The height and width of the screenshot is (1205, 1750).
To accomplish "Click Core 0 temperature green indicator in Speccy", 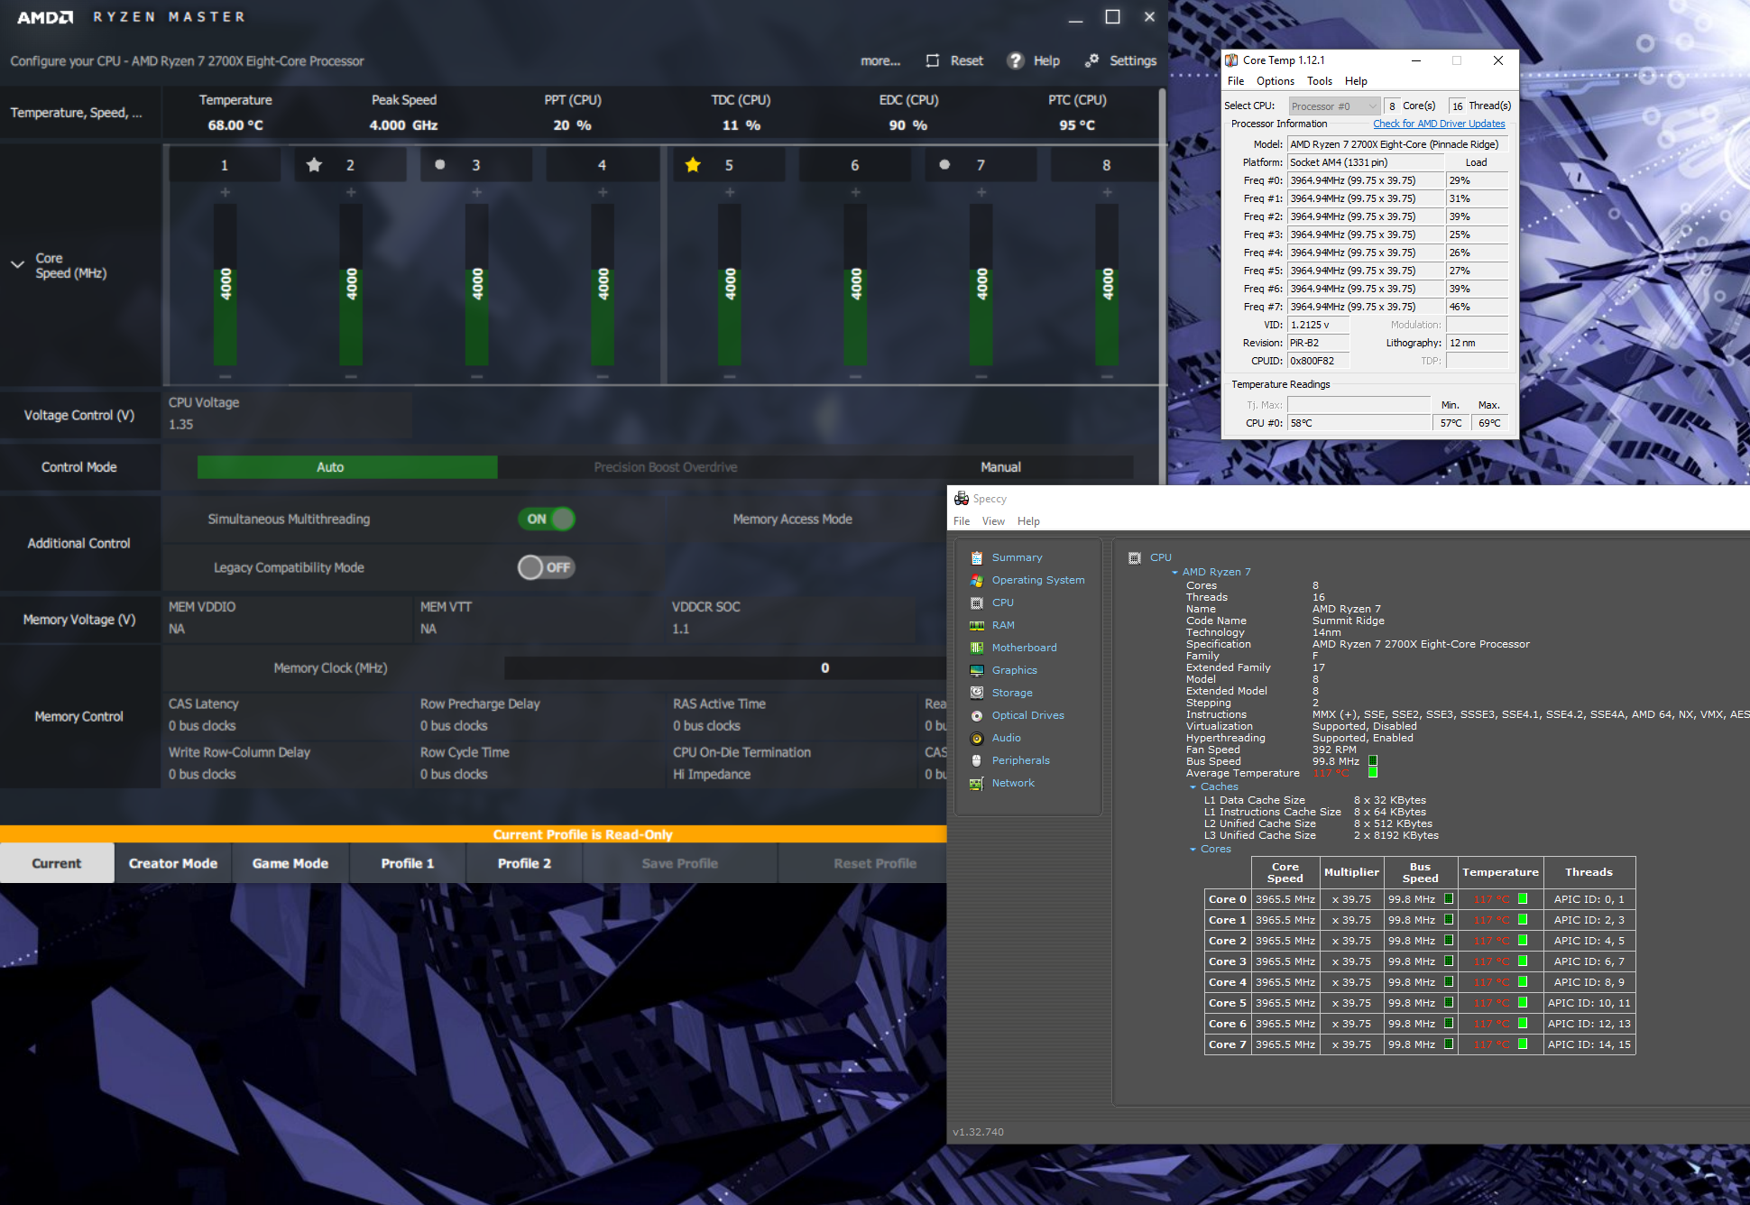I will point(1523,899).
